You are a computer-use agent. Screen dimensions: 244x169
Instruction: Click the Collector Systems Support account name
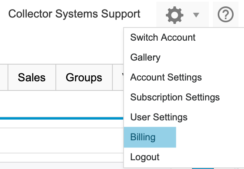74,14
